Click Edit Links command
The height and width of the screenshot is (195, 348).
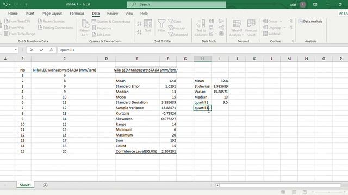[x=101, y=35]
